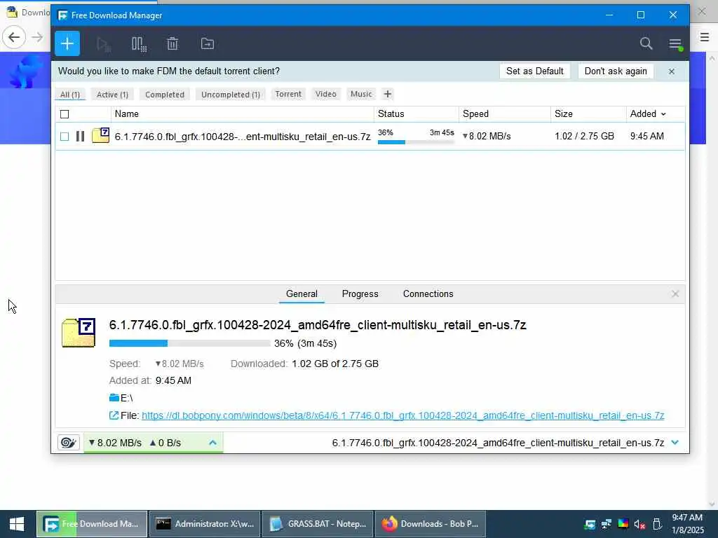The image size is (718, 538).
Task: Click the move to folder toolbar icon
Action: 208,44
